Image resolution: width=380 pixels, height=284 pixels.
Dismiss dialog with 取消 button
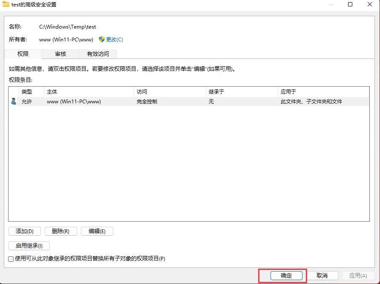coord(322,275)
